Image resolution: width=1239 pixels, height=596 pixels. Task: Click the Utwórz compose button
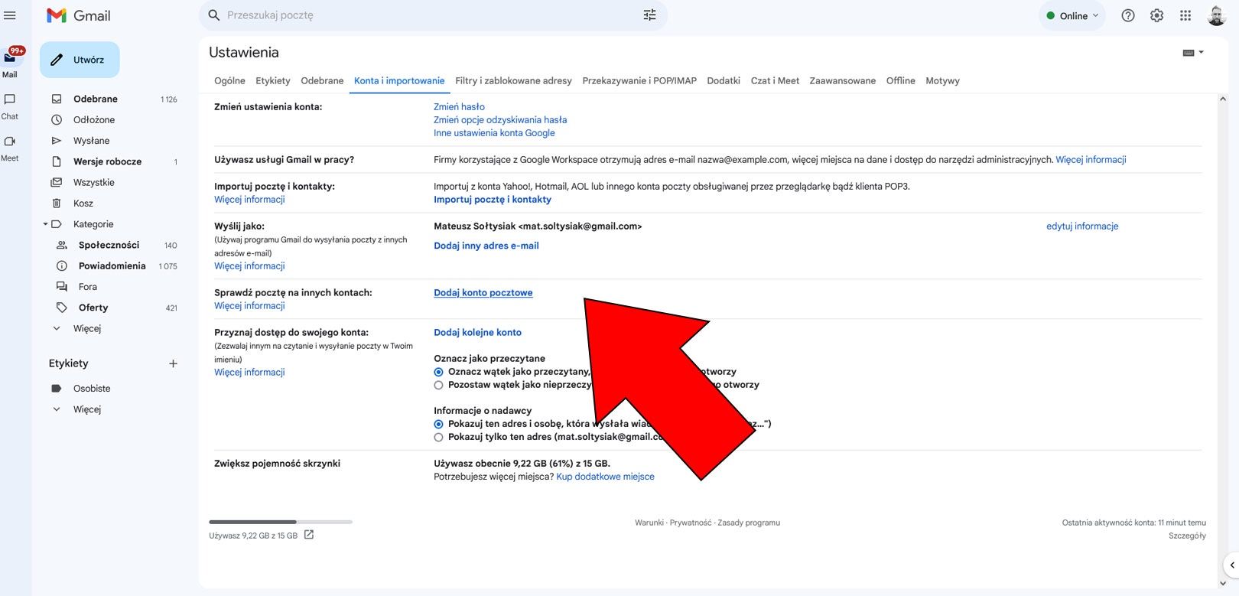coord(80,60)
